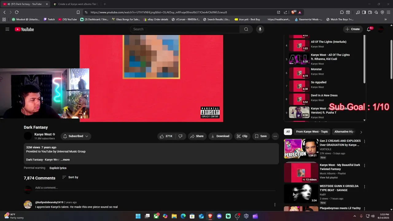Open Discord from the taskbar

coord(219,216)
